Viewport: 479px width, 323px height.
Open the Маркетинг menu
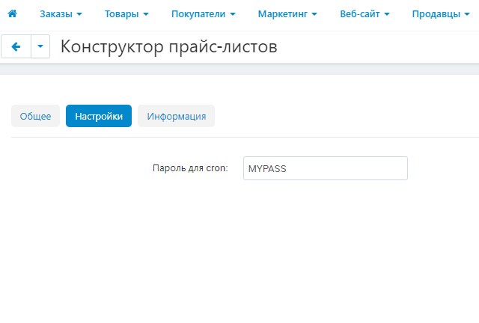pos(287,14)
